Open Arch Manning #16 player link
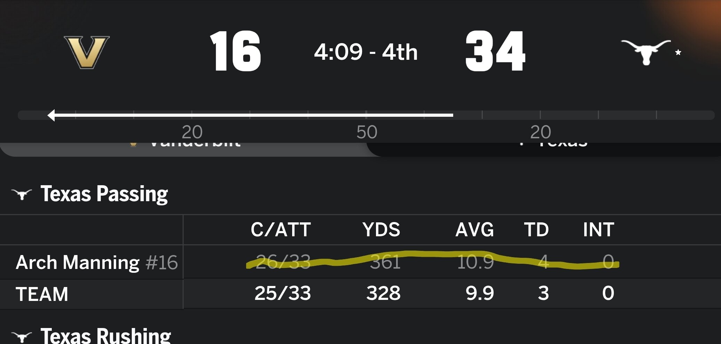 [96, 262]
